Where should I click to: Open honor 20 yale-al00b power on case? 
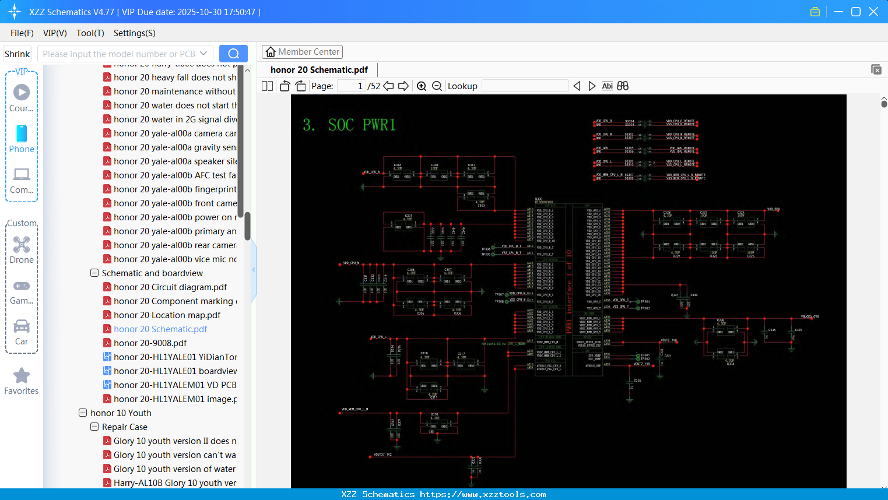170,217
